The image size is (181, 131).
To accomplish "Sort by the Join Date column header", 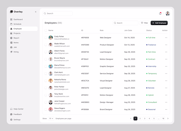I will point(128,30).
